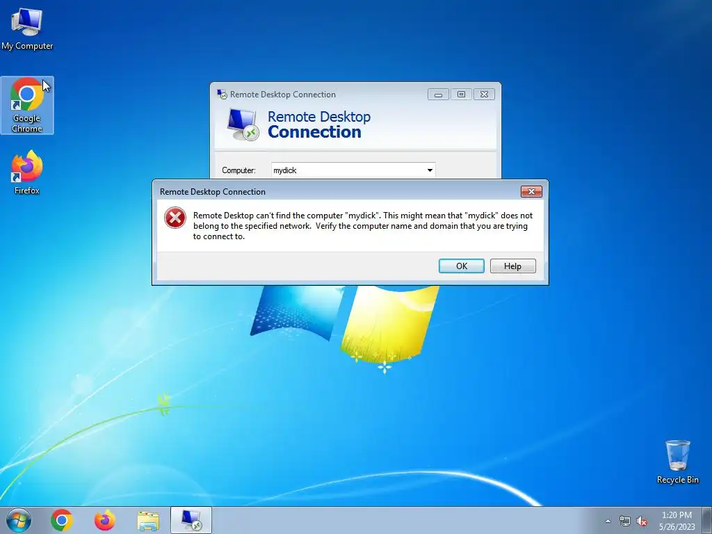Close the error dialog with the red X
Viewport: 712px width, 534px height.
(x=531, y=192)
